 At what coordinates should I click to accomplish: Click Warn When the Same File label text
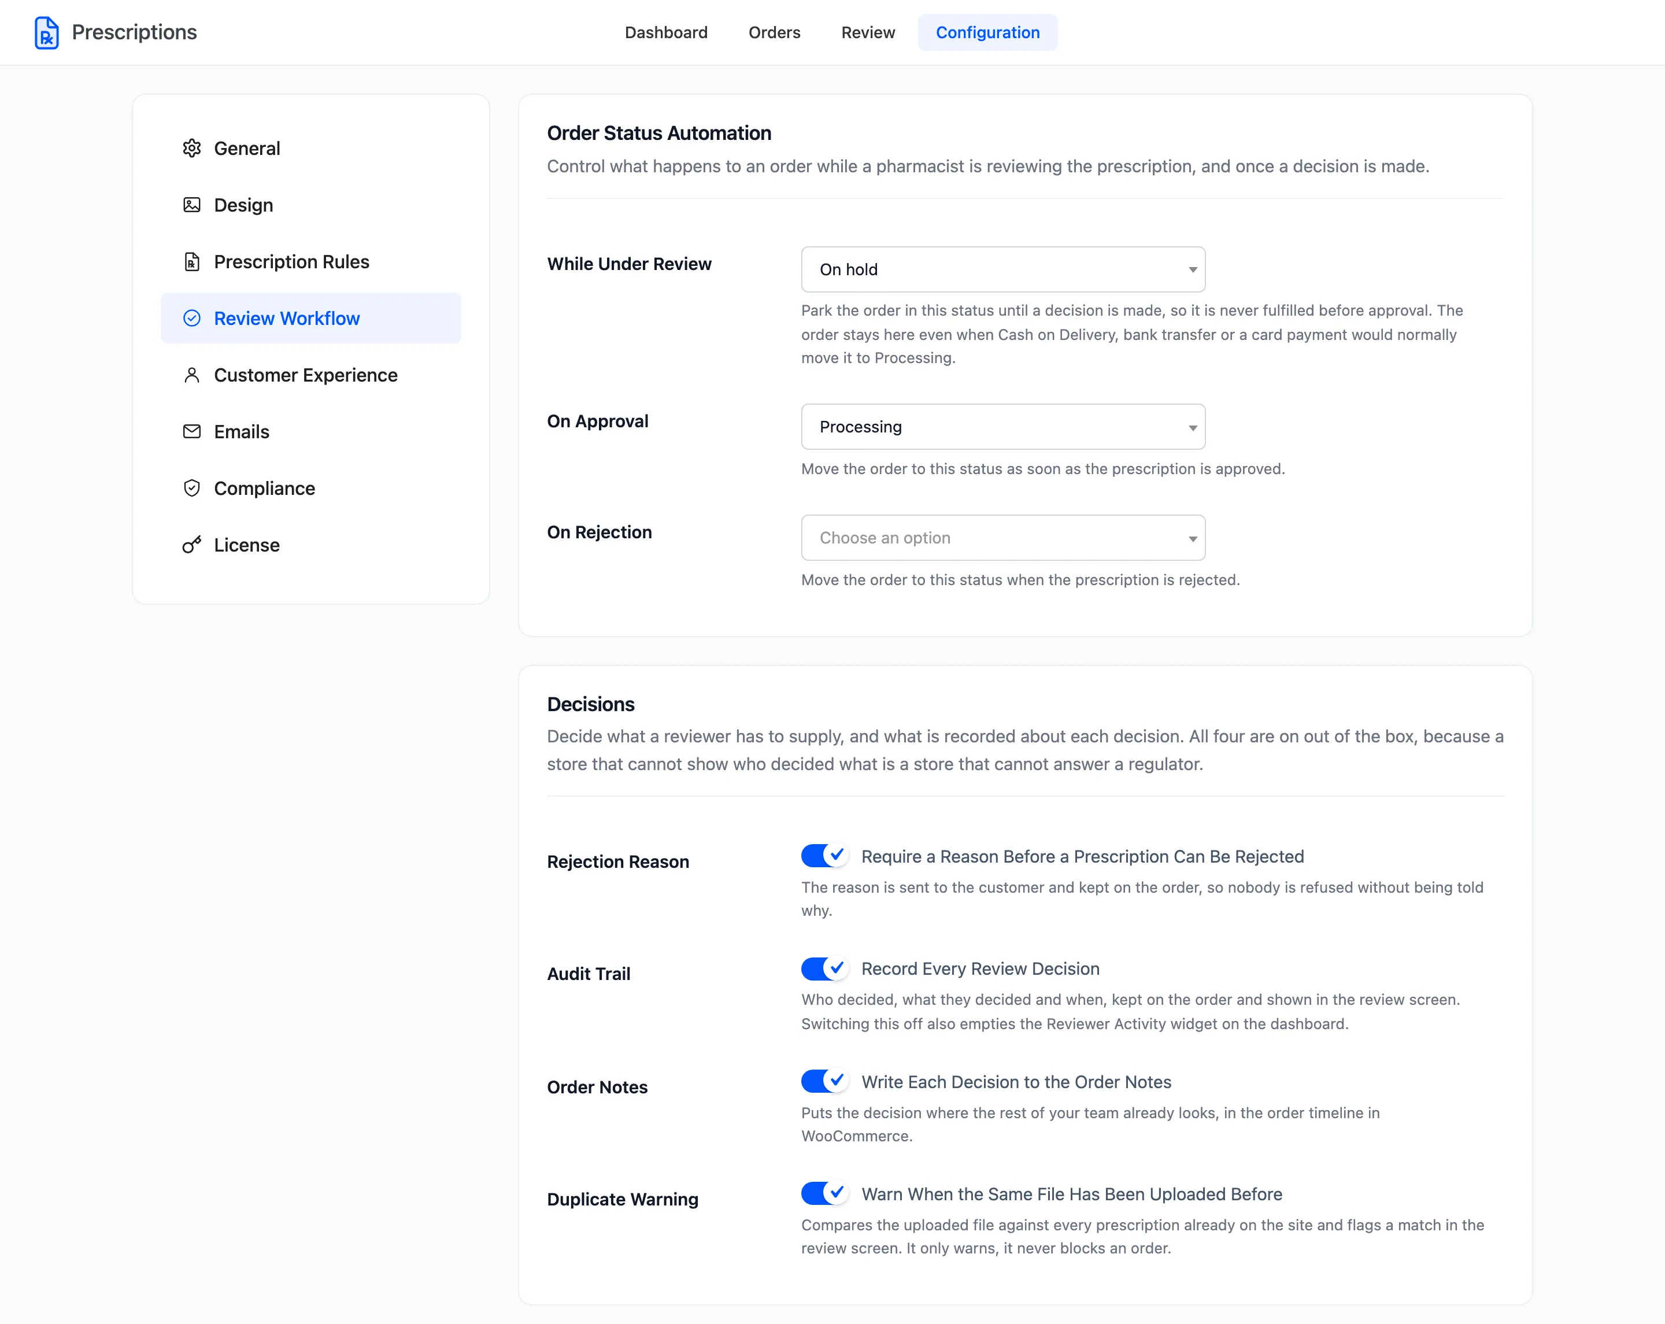pos(1071,1194)
